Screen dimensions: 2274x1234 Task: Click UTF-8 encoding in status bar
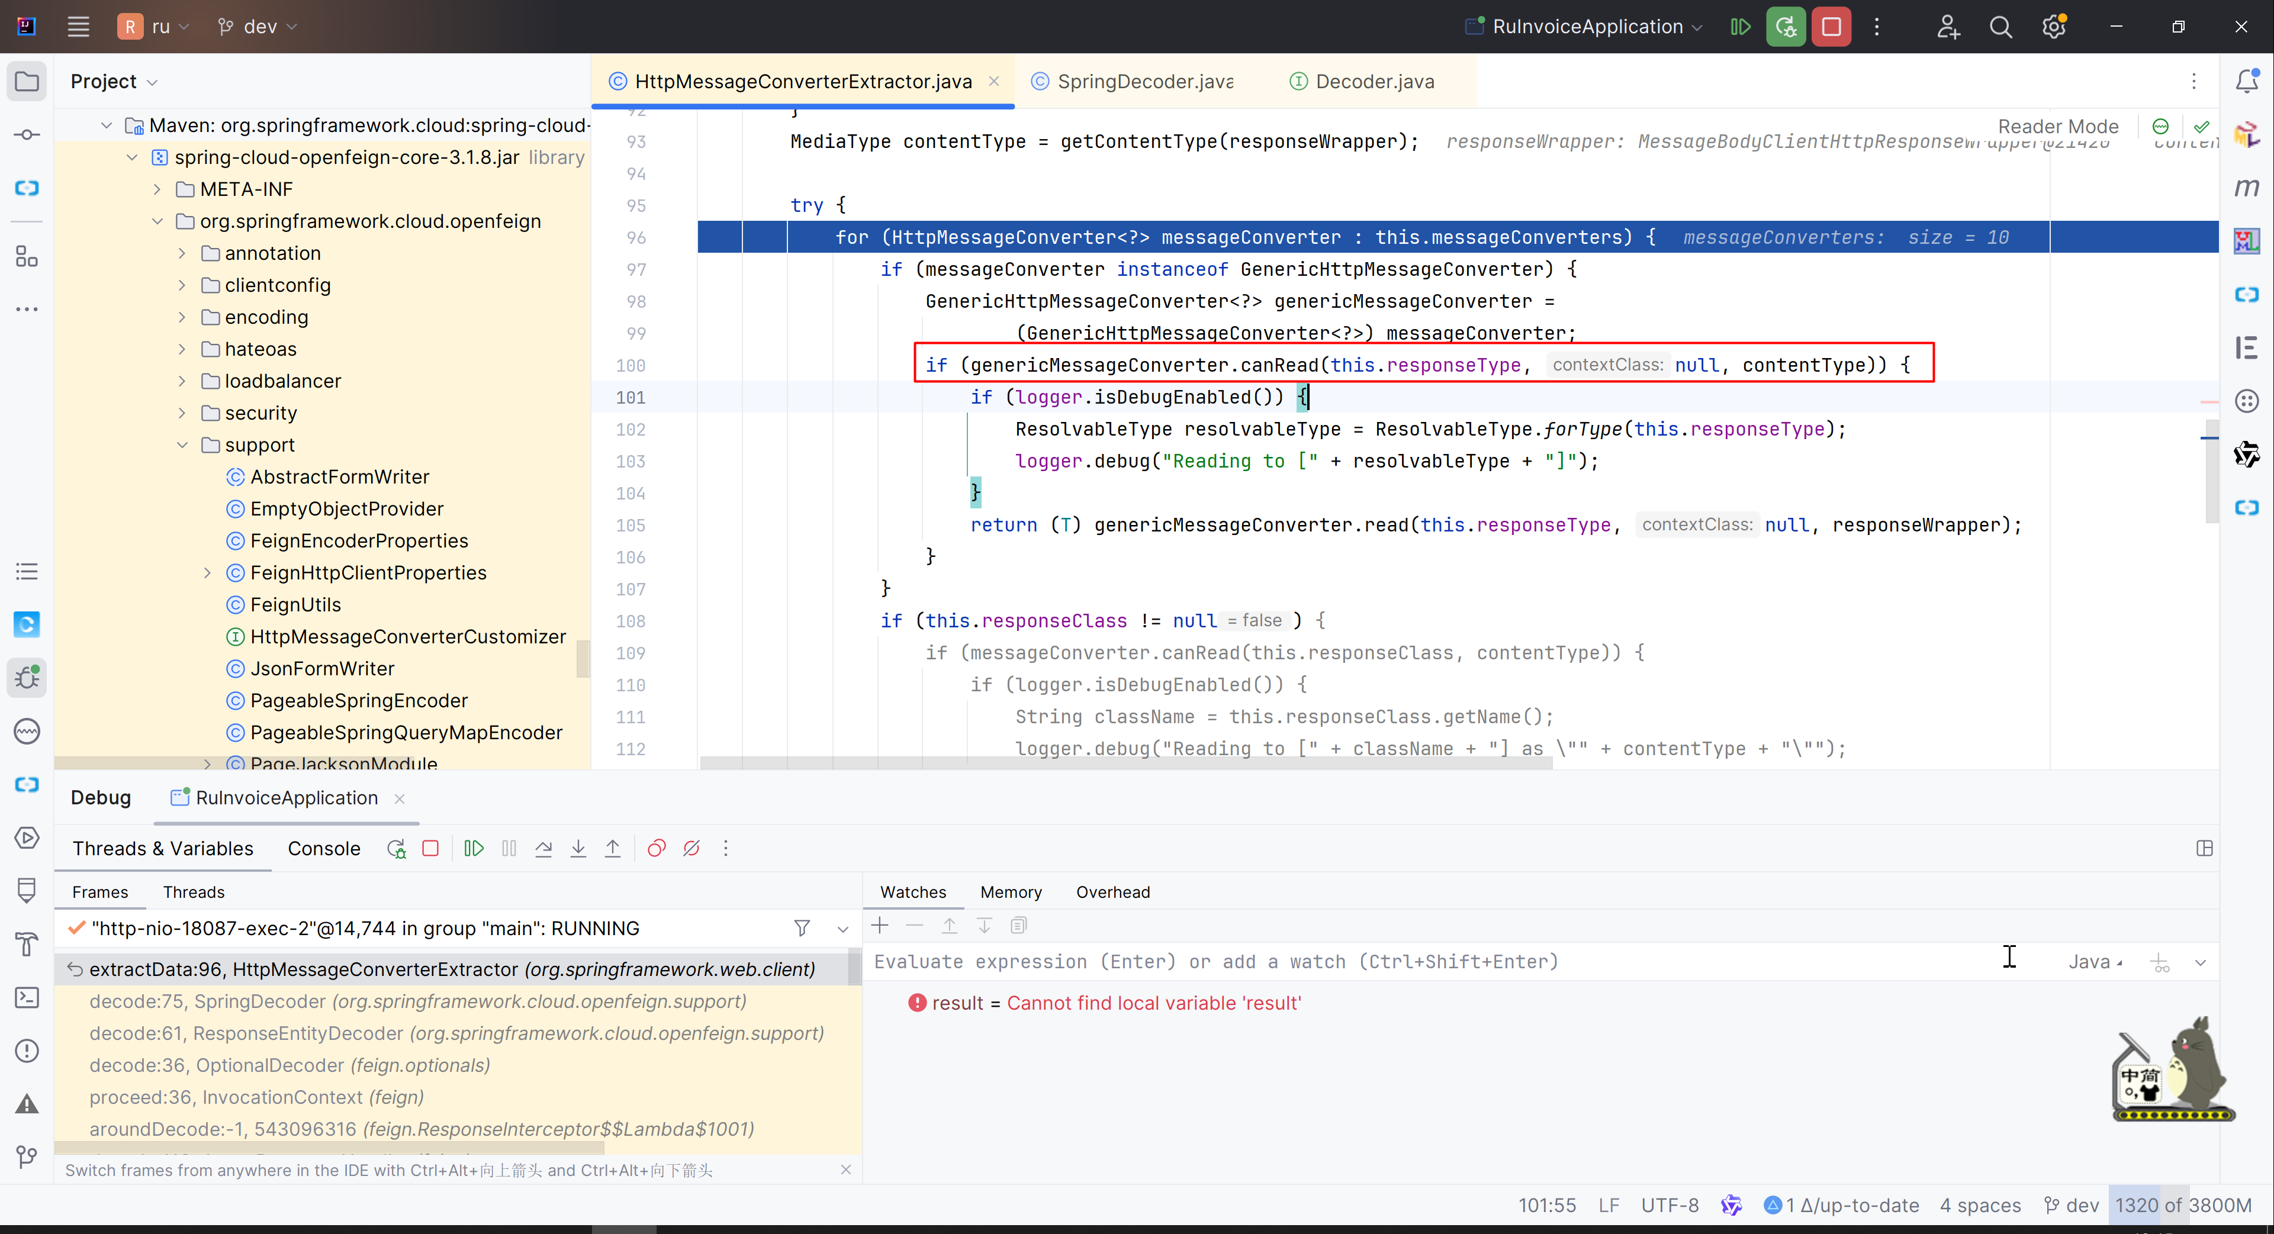pos(1670,1206)
